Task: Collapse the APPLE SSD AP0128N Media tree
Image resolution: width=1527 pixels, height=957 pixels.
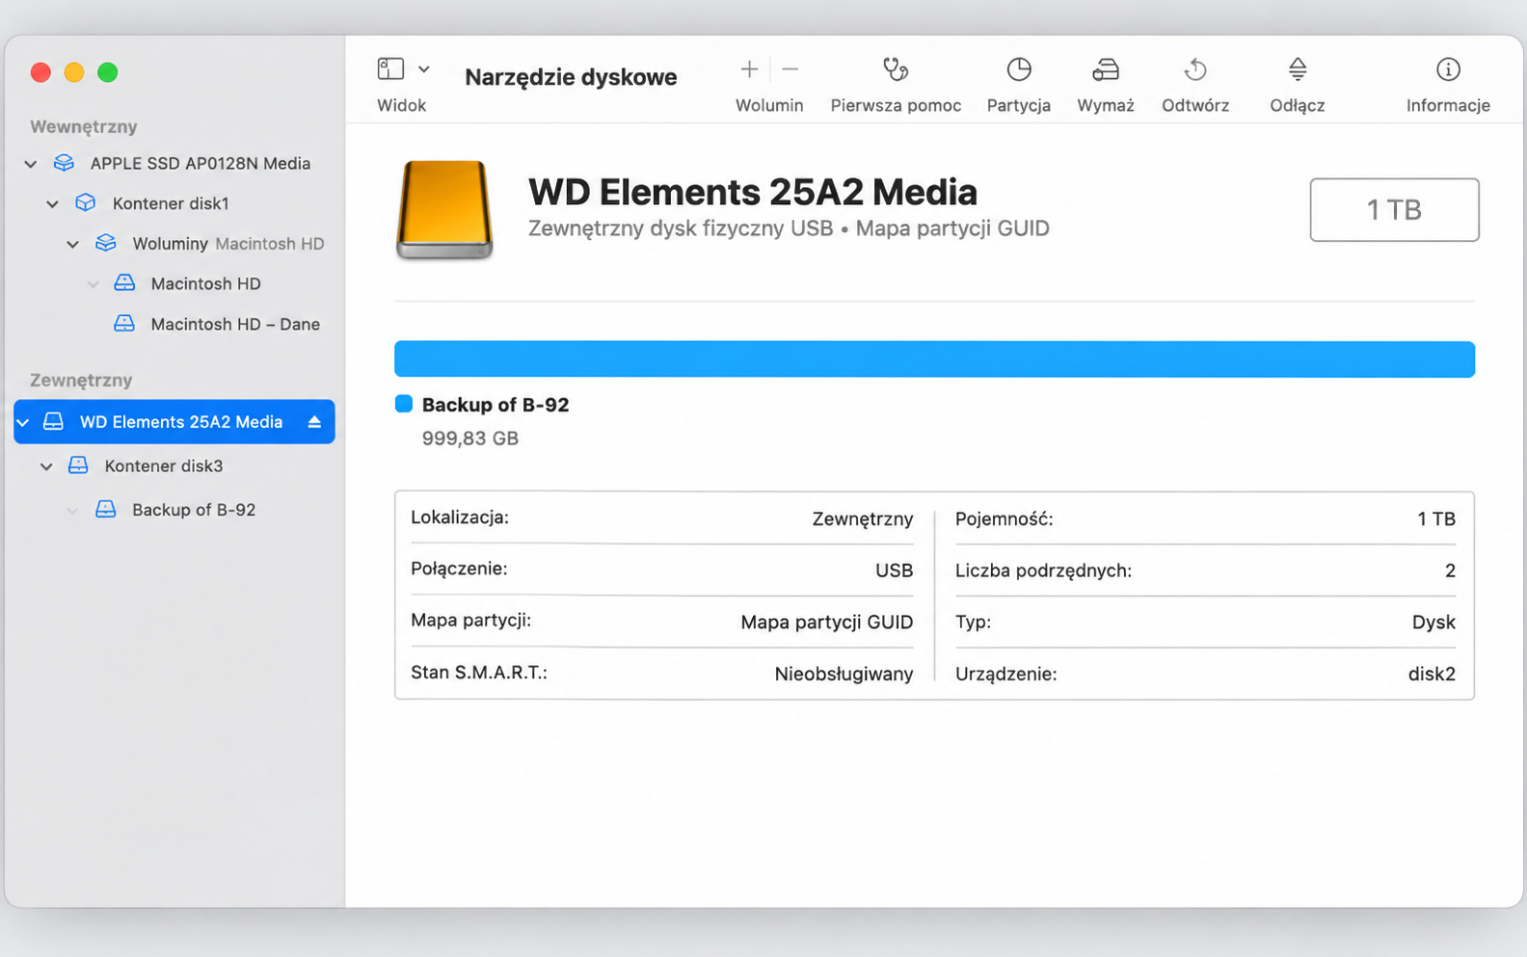Action: tap(31, 164)
